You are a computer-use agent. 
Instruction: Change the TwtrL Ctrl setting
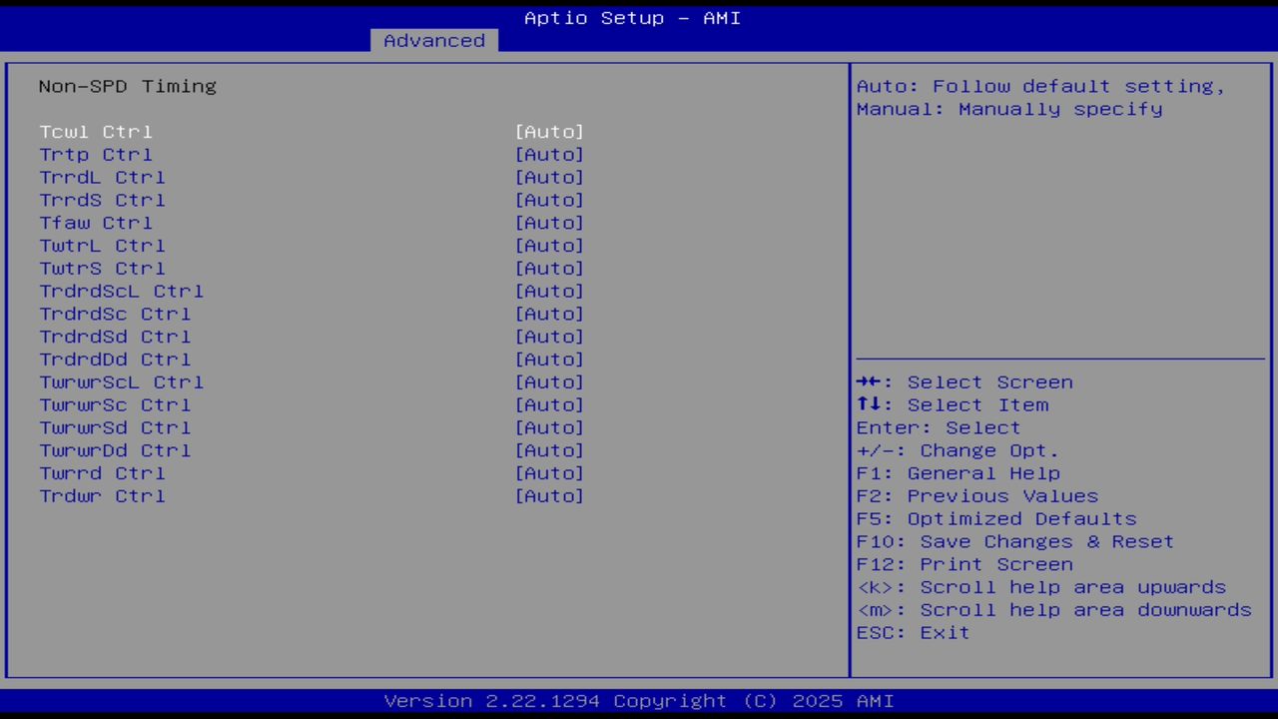(x=549, y=245)
